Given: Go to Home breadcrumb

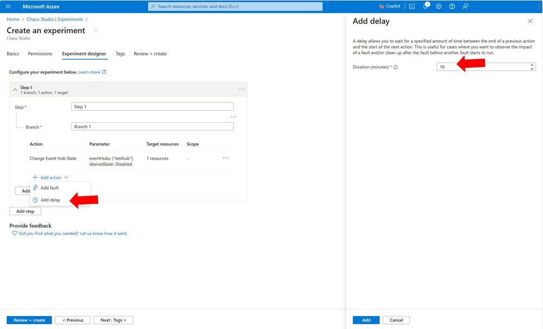Looking at the screenshot, I should (x=13, y=20).
